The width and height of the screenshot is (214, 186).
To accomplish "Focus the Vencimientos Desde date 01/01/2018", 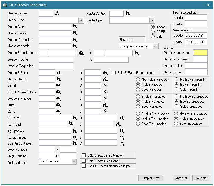I will pyautogui.click(x=196, y=36).
